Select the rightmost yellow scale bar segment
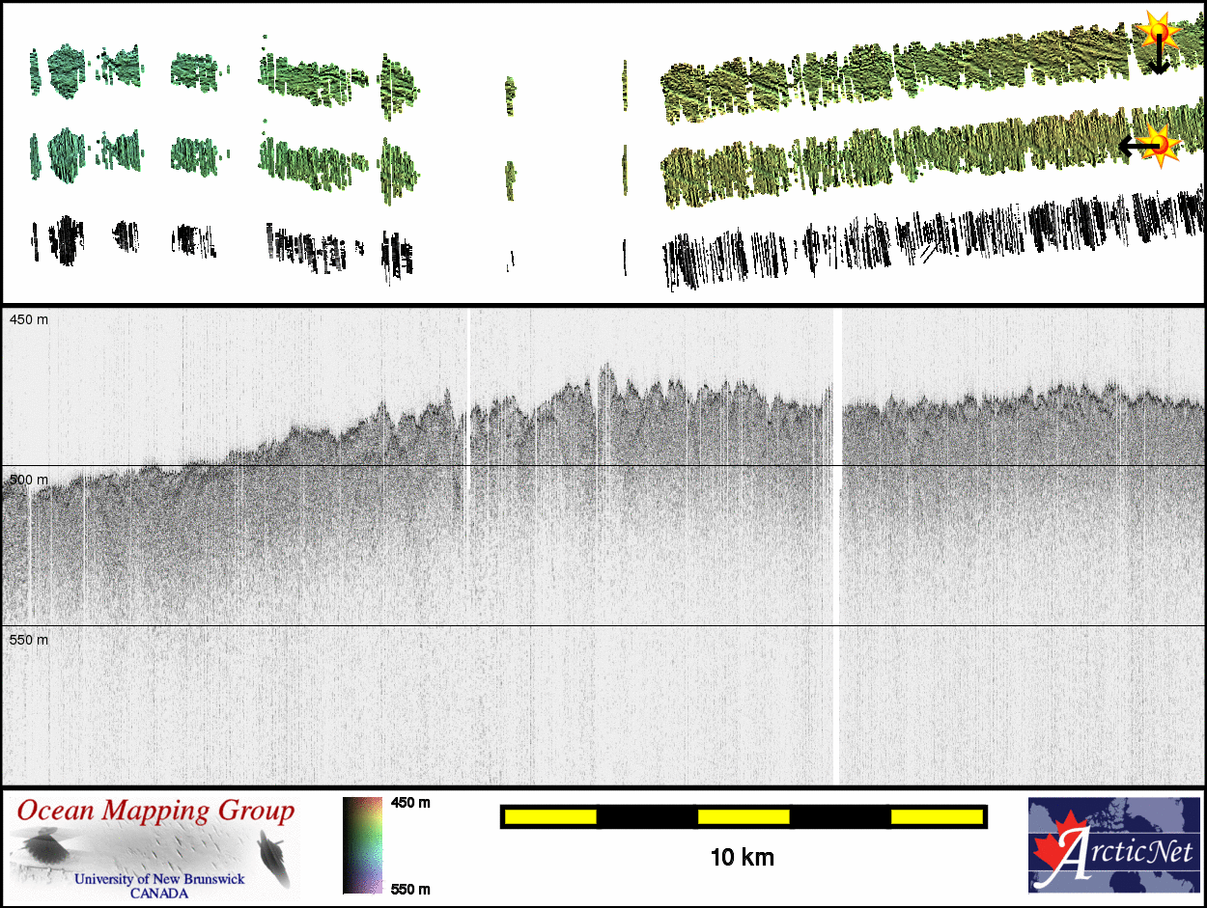Image resolution: width=1207 pixels, height=908 pixels. (936, 817)
